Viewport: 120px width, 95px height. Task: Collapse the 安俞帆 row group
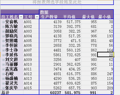[x=3, y=22]
